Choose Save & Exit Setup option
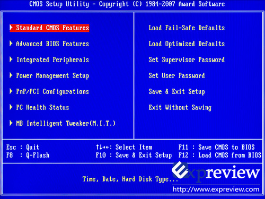 click(x=176, y=92)
